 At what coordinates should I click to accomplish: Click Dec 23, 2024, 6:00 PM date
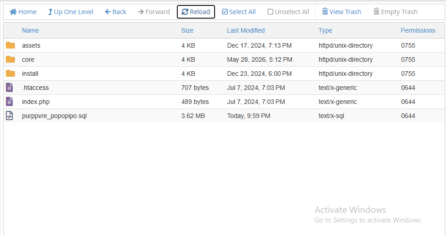pos(259,74)
